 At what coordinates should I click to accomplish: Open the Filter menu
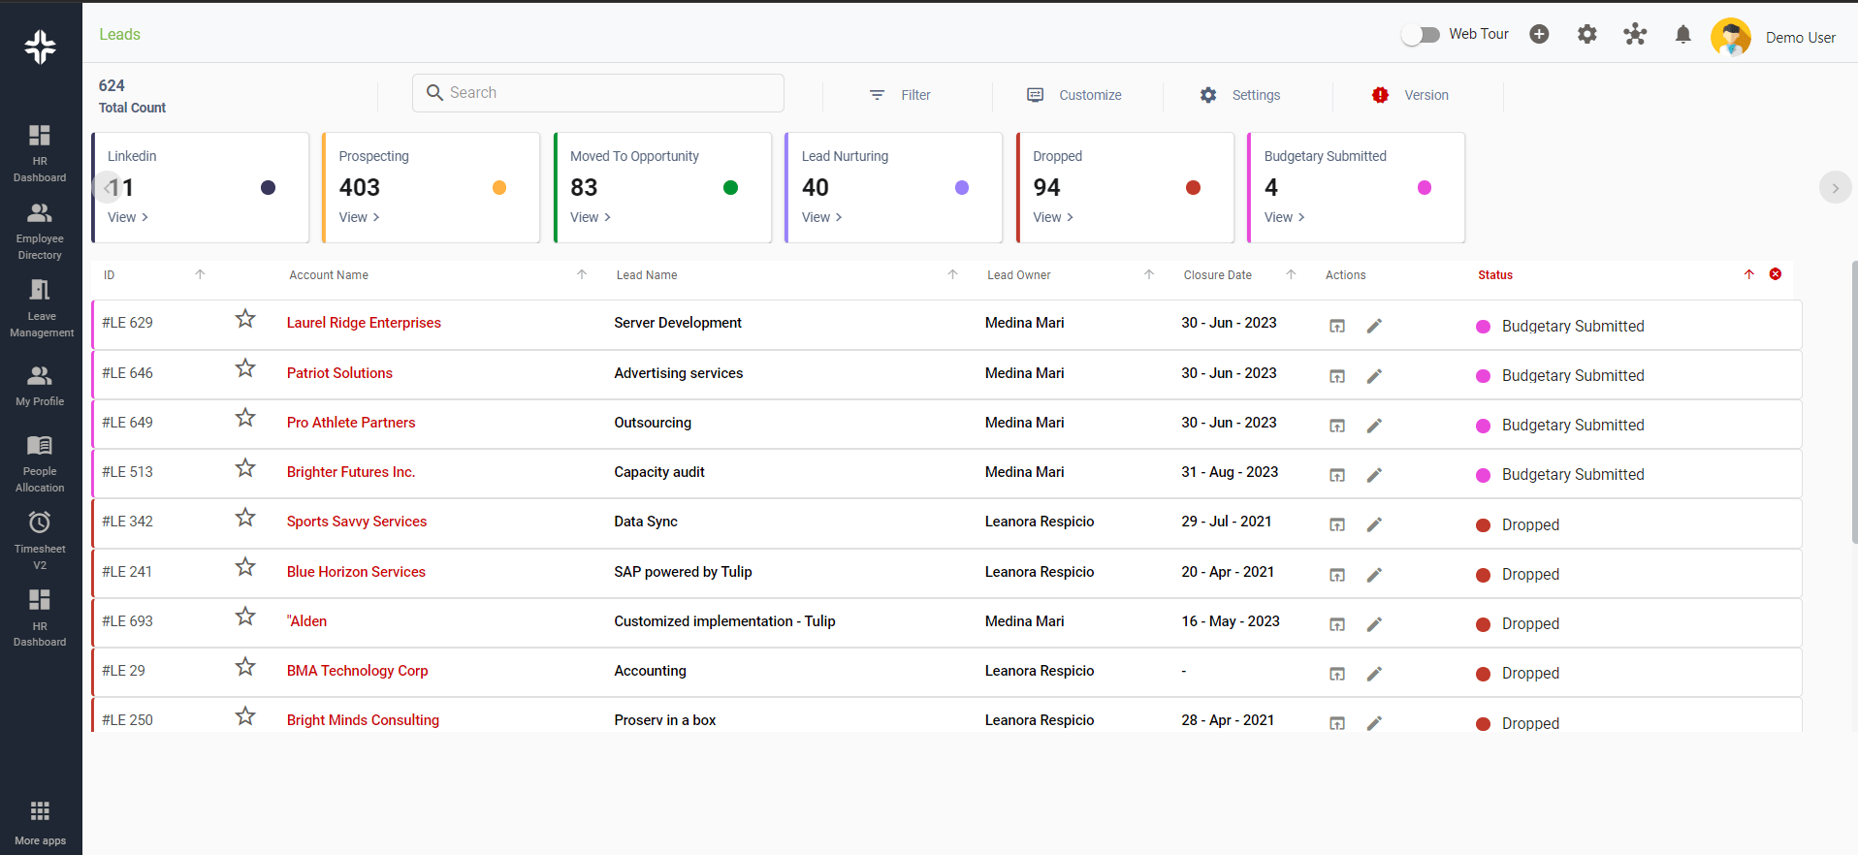pyautogui.click(x=901, y=95)
